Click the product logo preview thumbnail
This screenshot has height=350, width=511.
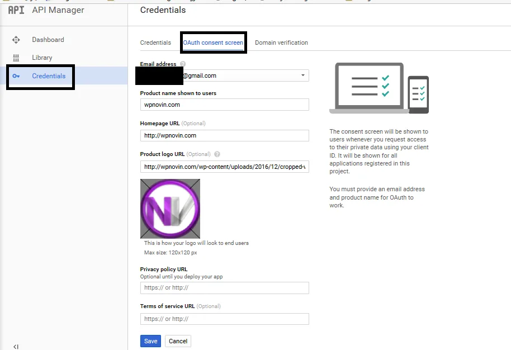click(x=170, y=209)
